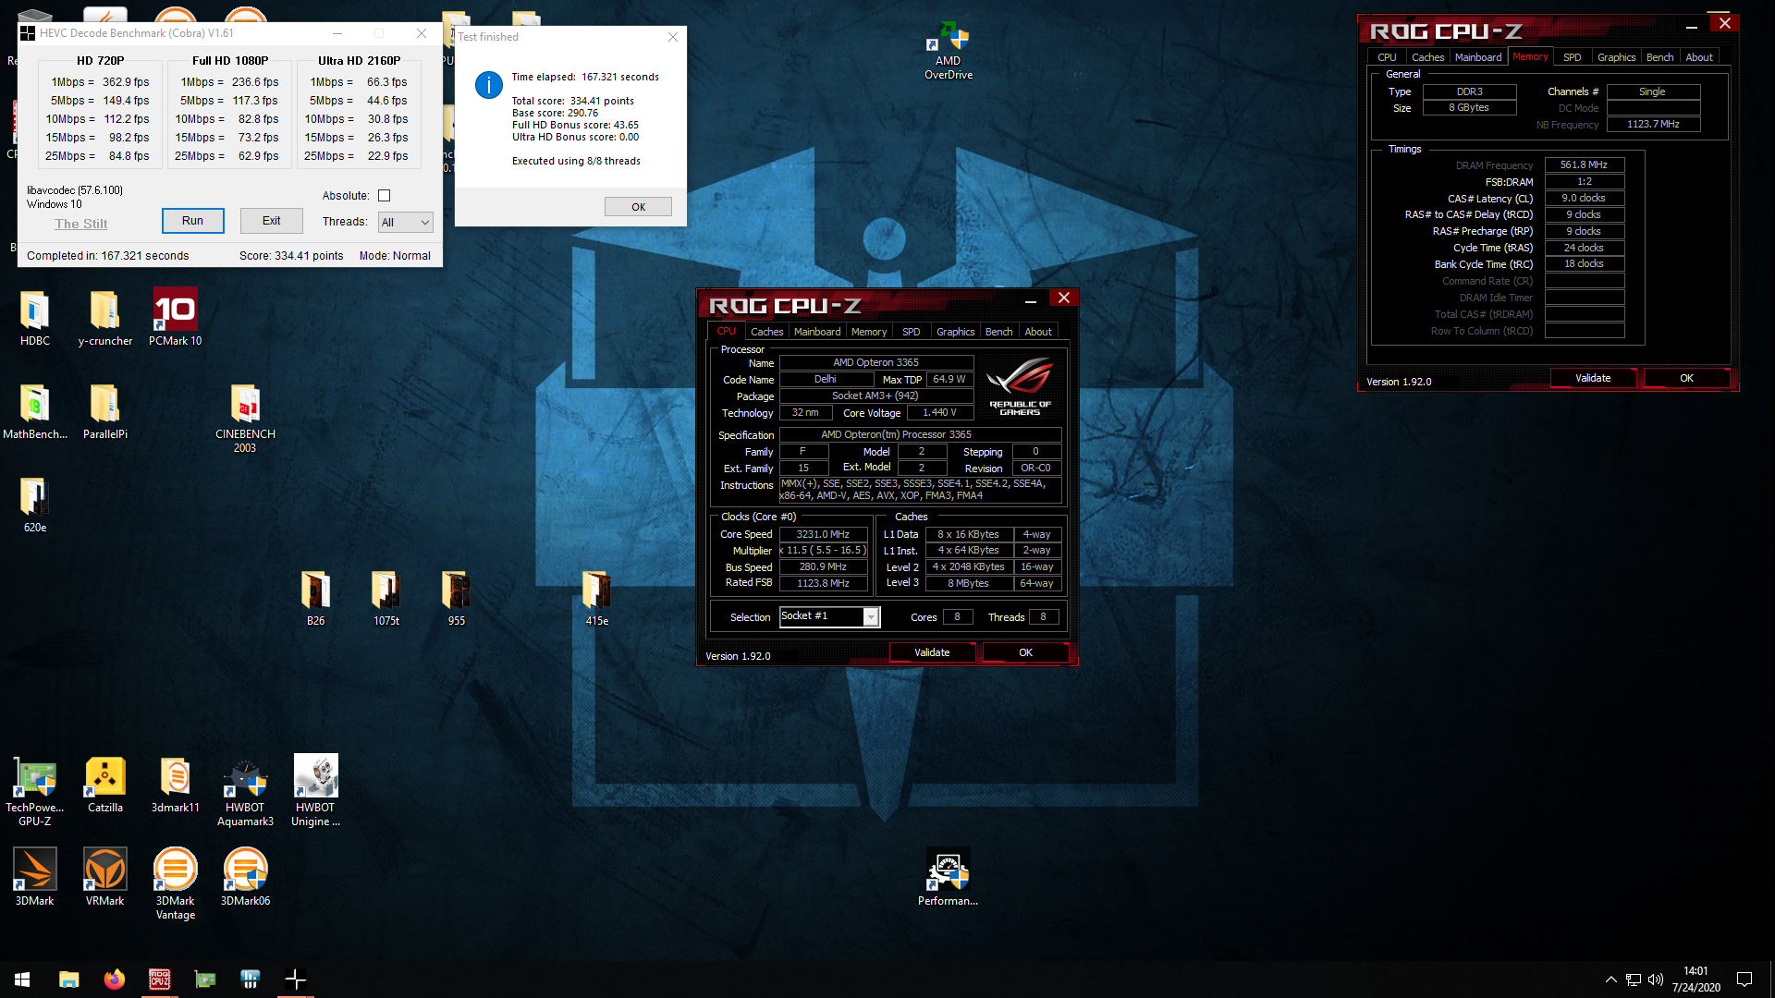Open the CINEBENCH 2003 folder

click(x=245, y=418)
